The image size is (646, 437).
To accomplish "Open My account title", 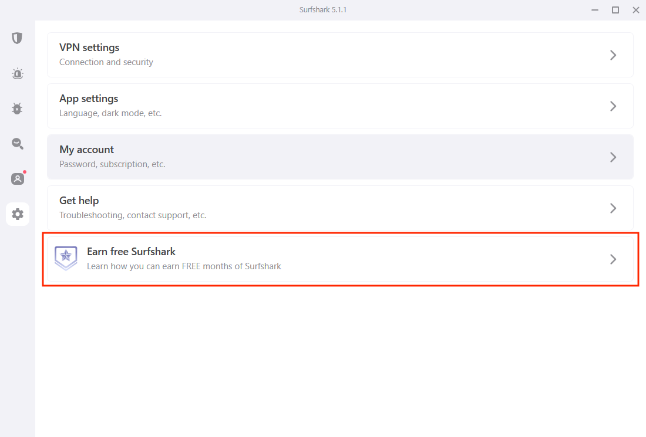I will (x=86, y=150).
